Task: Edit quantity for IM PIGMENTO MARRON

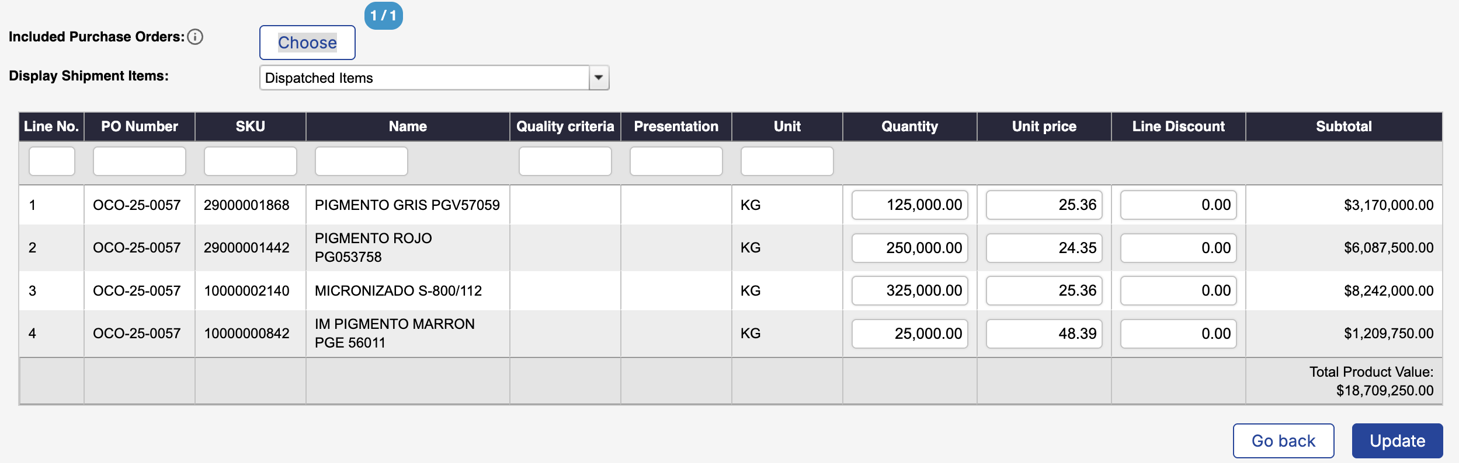Action: click(909, 334)
